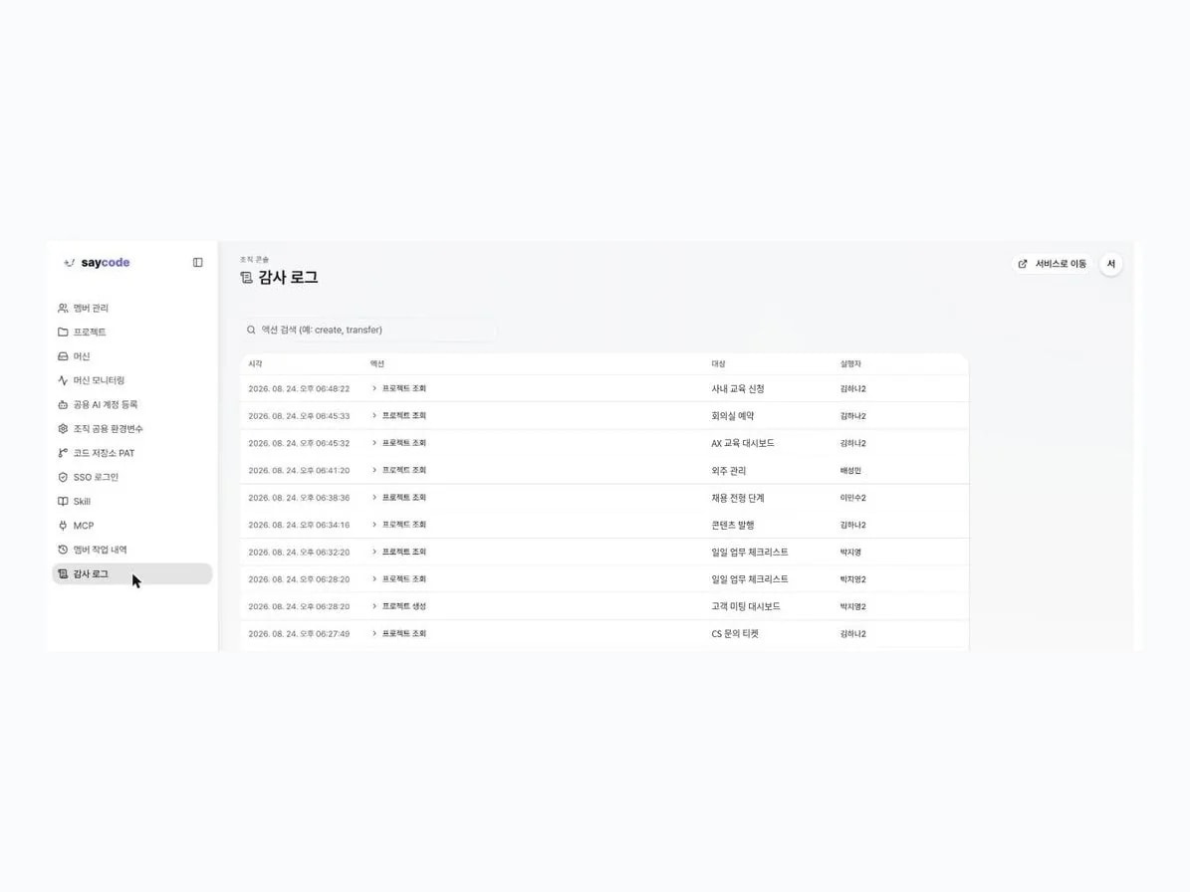1190x892 pixels.
Task: Expand the AX 교육 대시보드 log row
Action: click(374, 443)
